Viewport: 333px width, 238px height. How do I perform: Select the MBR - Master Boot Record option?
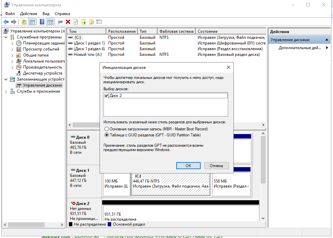tap(107, 129)
